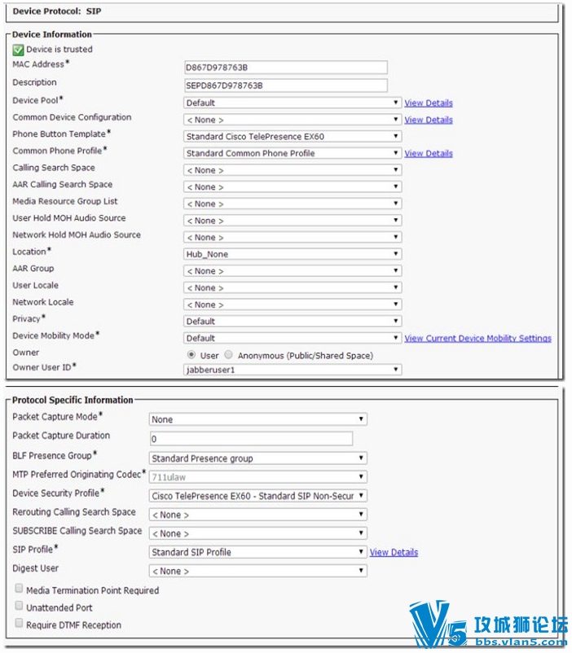The width and height of the screenshot is (572, 653).
Task: Click into the MAC Address input field
Action: [x=285, y=68]
